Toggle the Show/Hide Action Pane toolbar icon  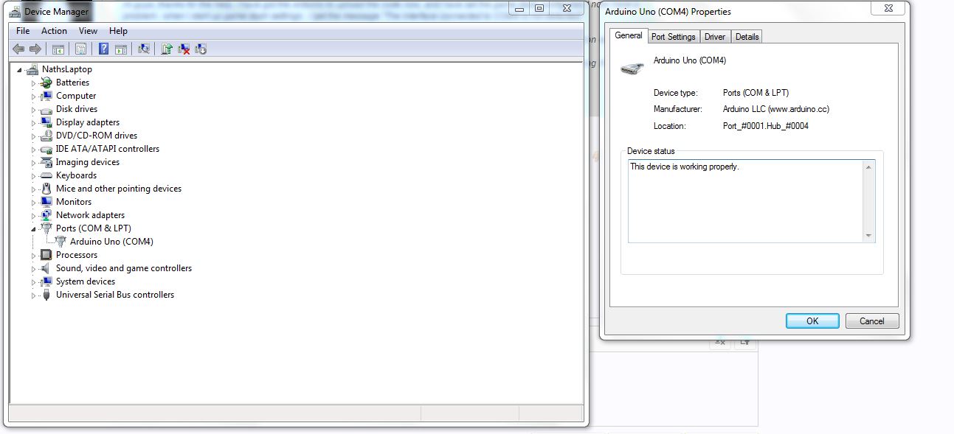pyautogui.click(x=120, y=49)
